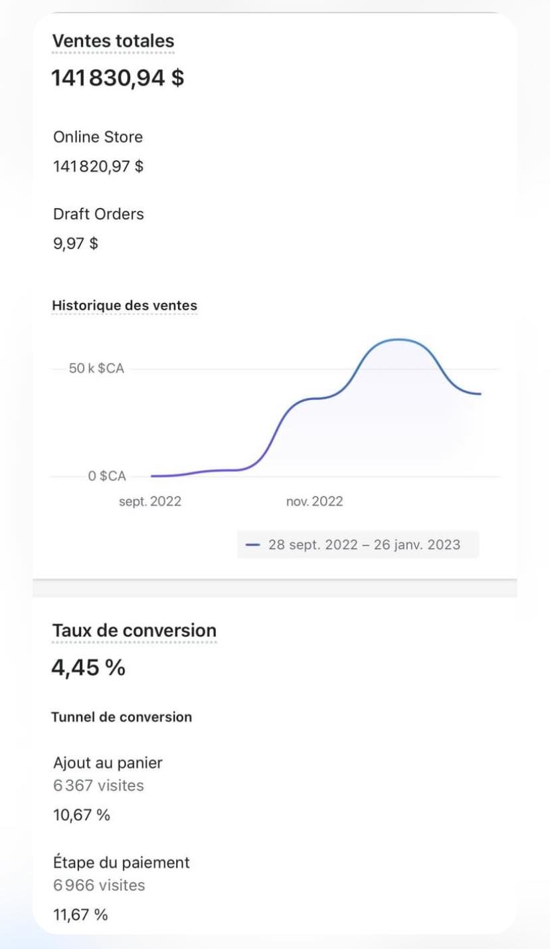Click the legend line marker icon
The image size is (550, 949).
point(252,545)
